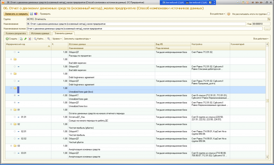274x165 pixels.
Task: Click into the Наименование input field
Action: (x=136, y=24)
